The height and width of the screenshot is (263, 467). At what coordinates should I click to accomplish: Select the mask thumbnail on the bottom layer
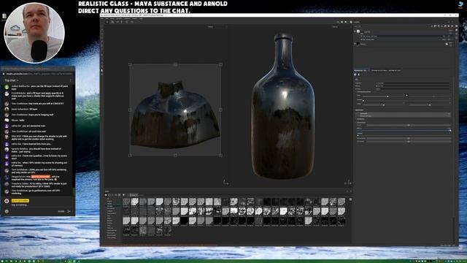[447, 44]
